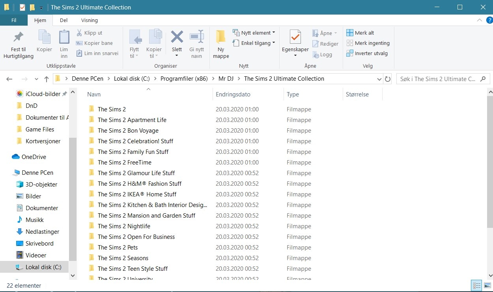Open the Visning ribbon tab
The image size is (493, 292).
[90, 20]
